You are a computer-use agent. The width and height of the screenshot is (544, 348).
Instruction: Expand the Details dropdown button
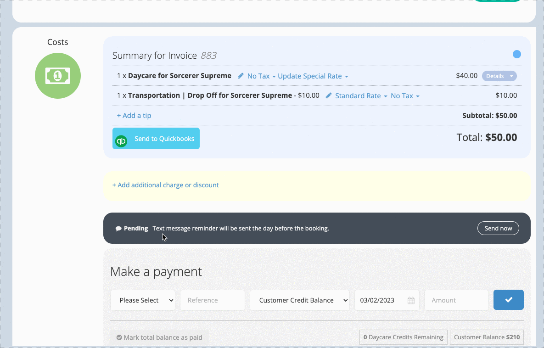(499, 76)
